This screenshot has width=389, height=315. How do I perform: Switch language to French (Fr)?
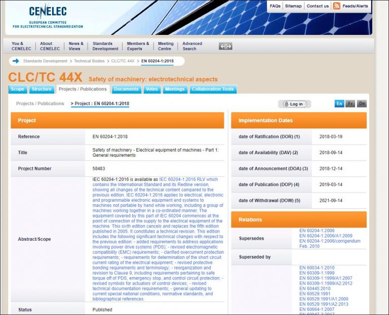point(351,104)
